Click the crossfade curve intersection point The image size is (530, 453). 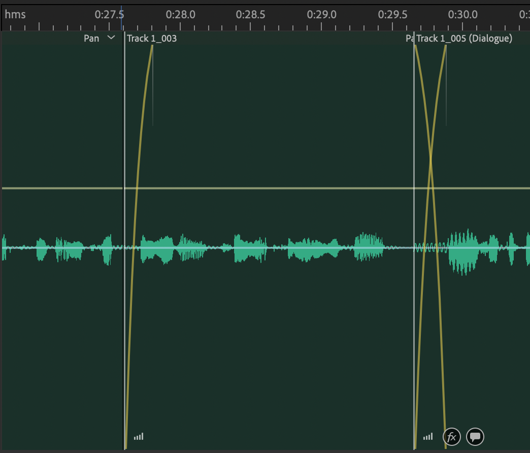point(430,161)
